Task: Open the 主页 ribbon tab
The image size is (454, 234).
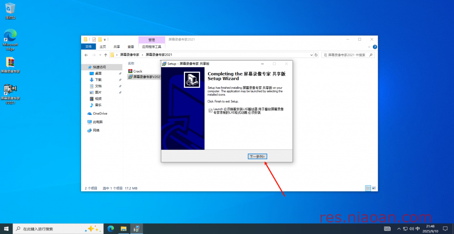Action: [x=103, y=46]
